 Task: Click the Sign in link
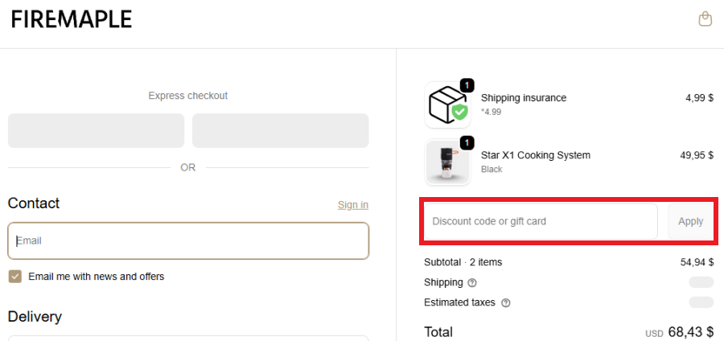(352, 205)
